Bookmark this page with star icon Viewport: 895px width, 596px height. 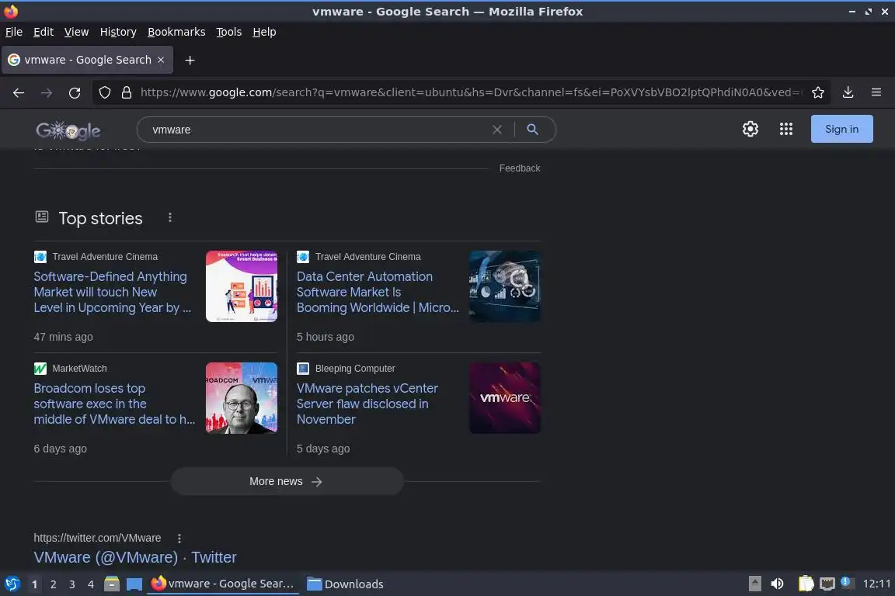pyautogui.click(x=818, y=92)
